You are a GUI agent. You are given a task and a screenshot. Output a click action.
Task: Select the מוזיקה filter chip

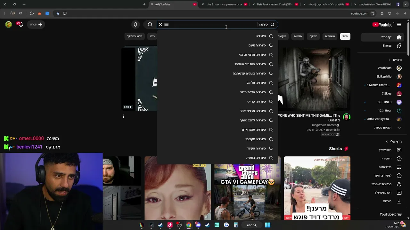[313, 36]
